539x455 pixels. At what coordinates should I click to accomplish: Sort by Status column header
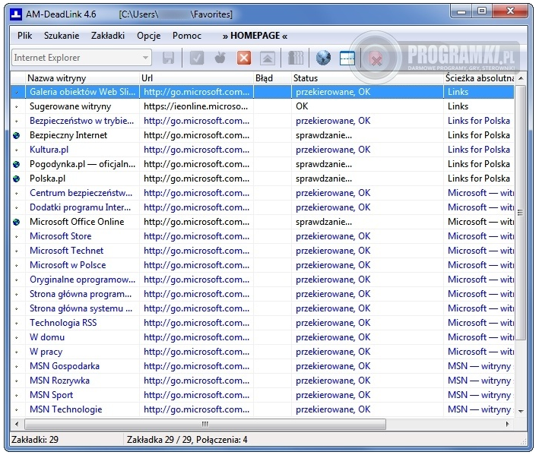click(x=367, y=78)
